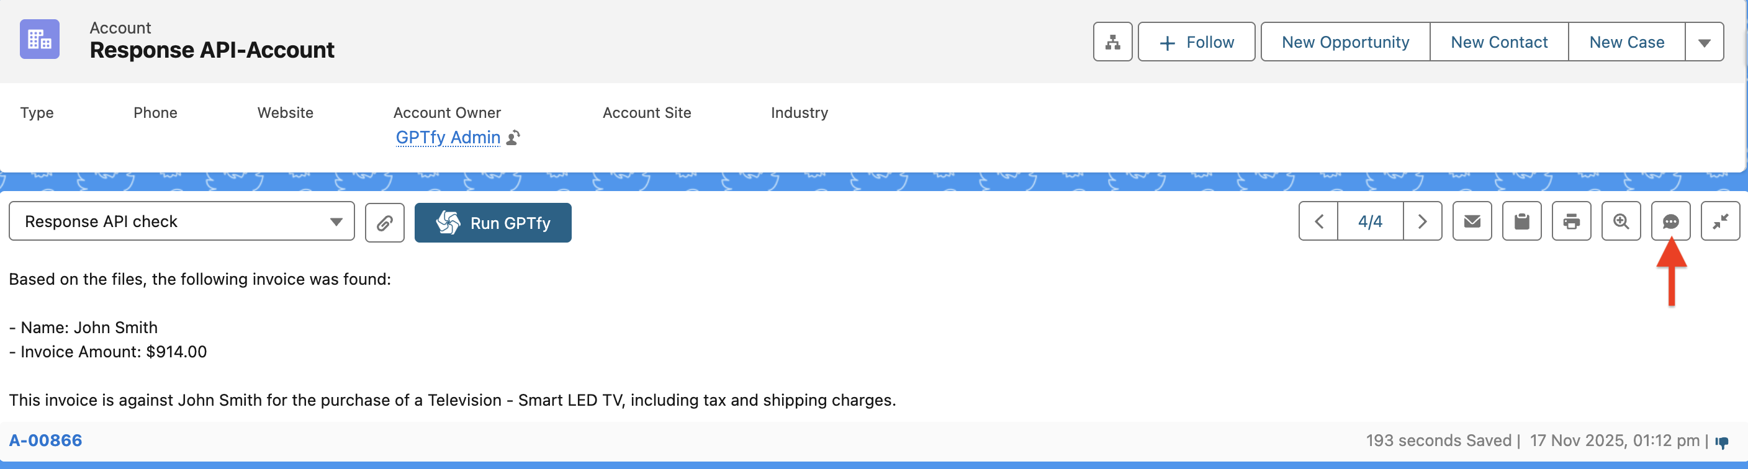
Task: Expand more actions arrow beside New Case
Action: pyautogui.click(x=1704, y=42)
